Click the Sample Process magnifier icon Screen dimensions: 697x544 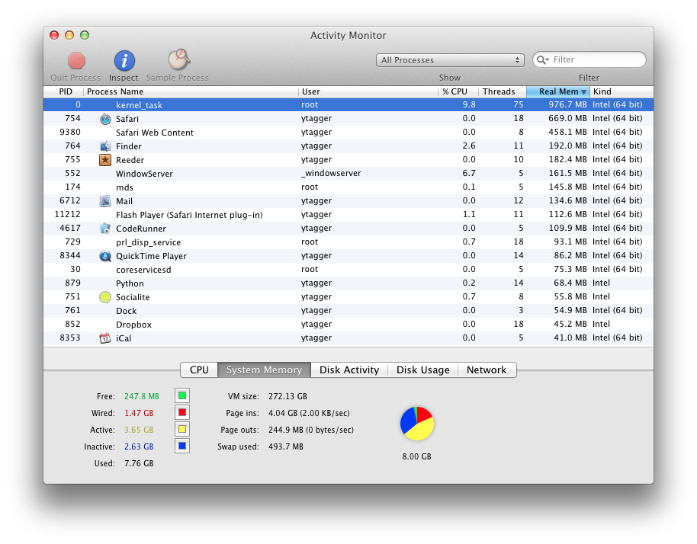point(178,59)
